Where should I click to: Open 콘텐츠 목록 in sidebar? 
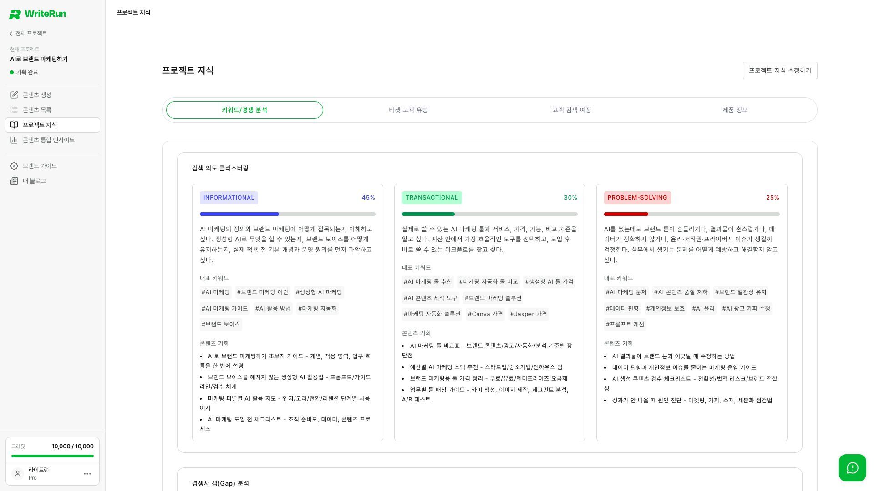tap(52, 110)
